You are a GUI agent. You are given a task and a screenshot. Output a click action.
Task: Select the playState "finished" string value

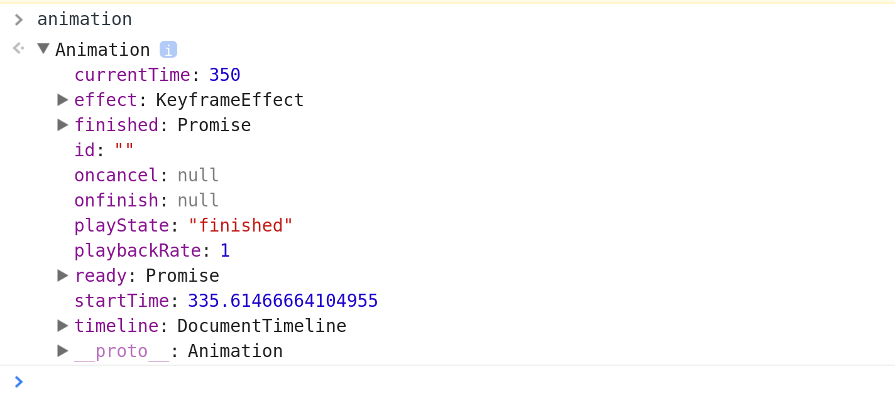tap(241, 226)
